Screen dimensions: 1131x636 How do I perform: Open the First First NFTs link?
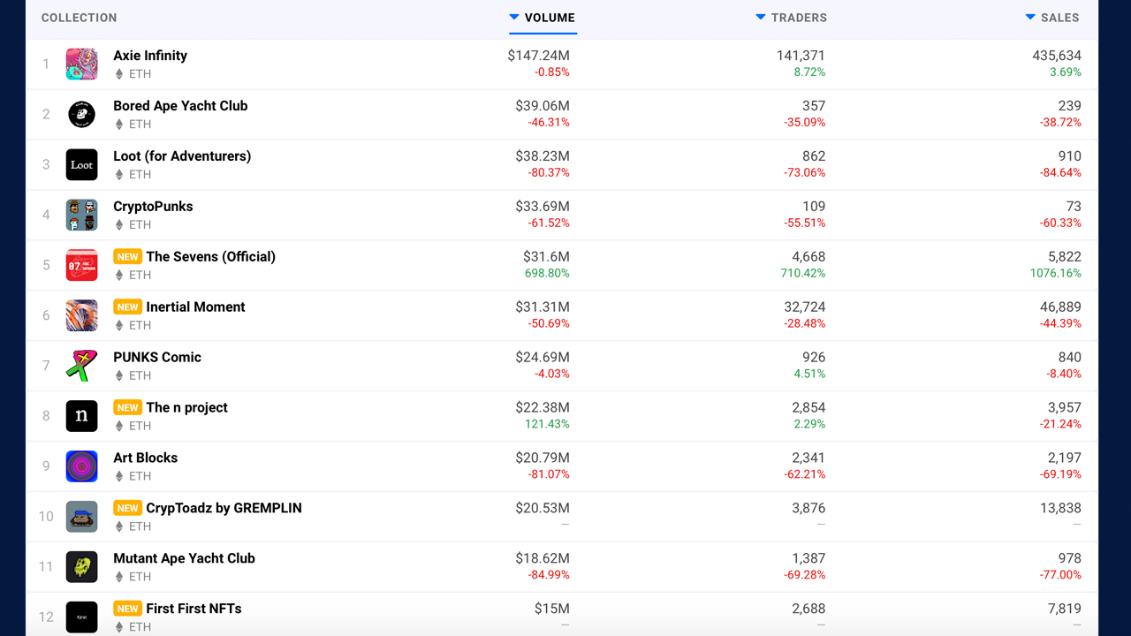(x=194, y=609)
